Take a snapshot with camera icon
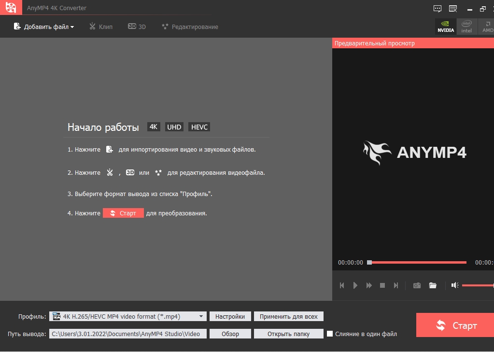 point(417,285)
